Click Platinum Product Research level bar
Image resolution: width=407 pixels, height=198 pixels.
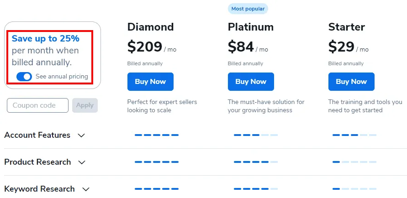click(x=255, y=162)
